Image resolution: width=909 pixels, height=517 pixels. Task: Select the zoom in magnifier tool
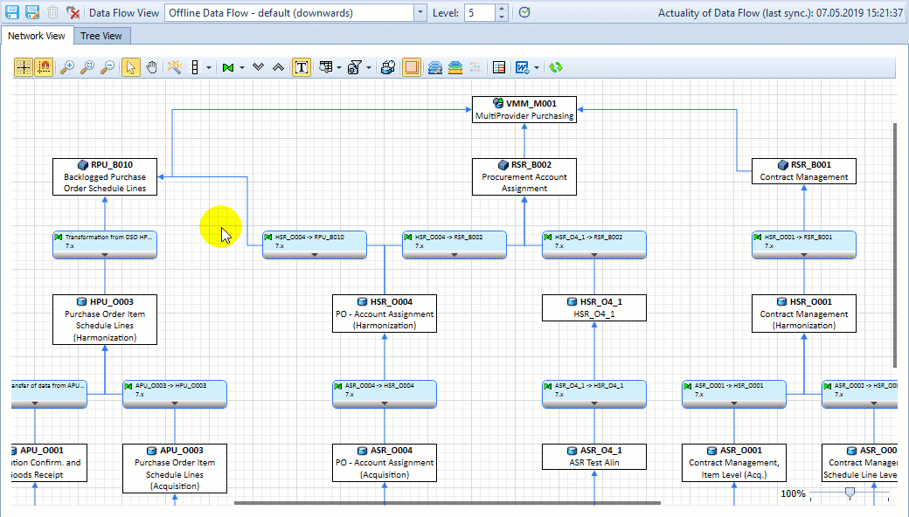pyautogui.click(x=67, y=66)
